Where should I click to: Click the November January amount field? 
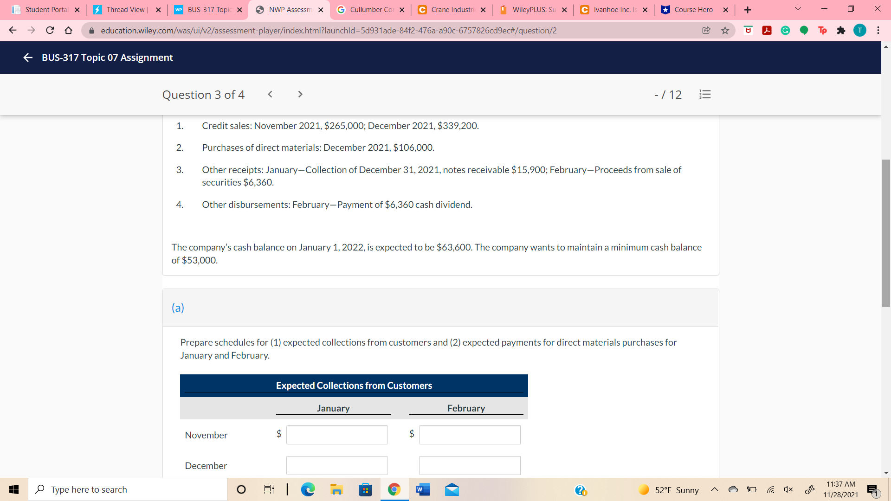click(336, 435)
